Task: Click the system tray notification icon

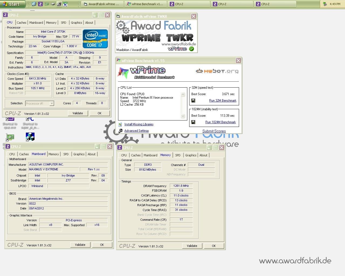Action: pyautogui.click(x=325, y=4)
